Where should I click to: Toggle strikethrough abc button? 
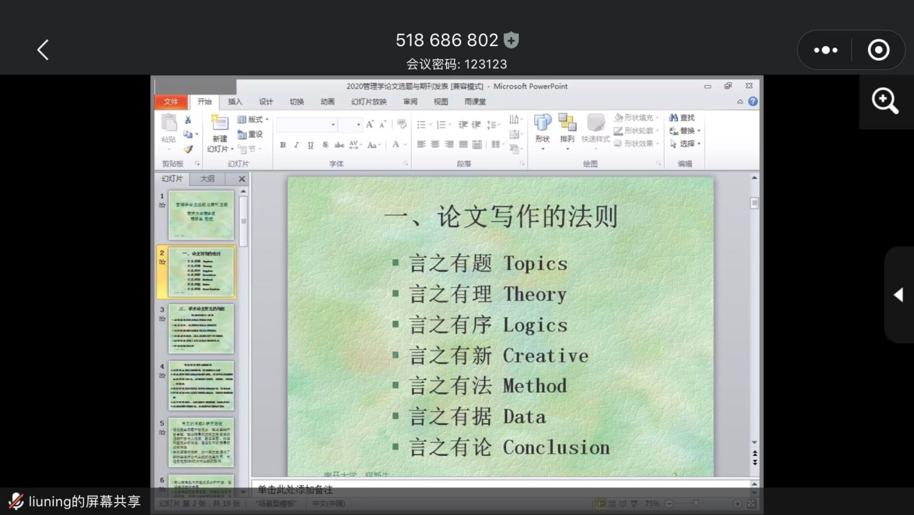(x=339, y=145)
